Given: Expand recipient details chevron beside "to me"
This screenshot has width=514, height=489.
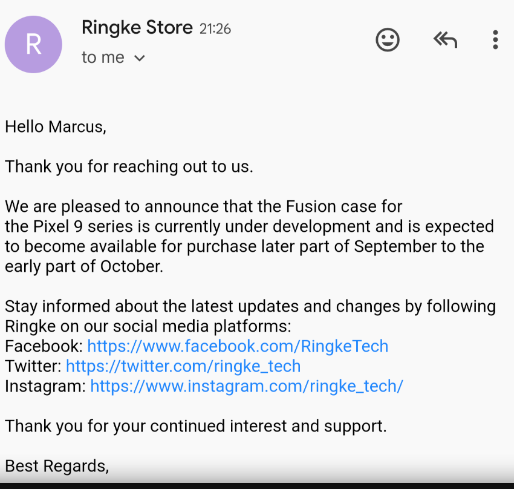Looking at the screenshot, I should (x=140, y=58).
